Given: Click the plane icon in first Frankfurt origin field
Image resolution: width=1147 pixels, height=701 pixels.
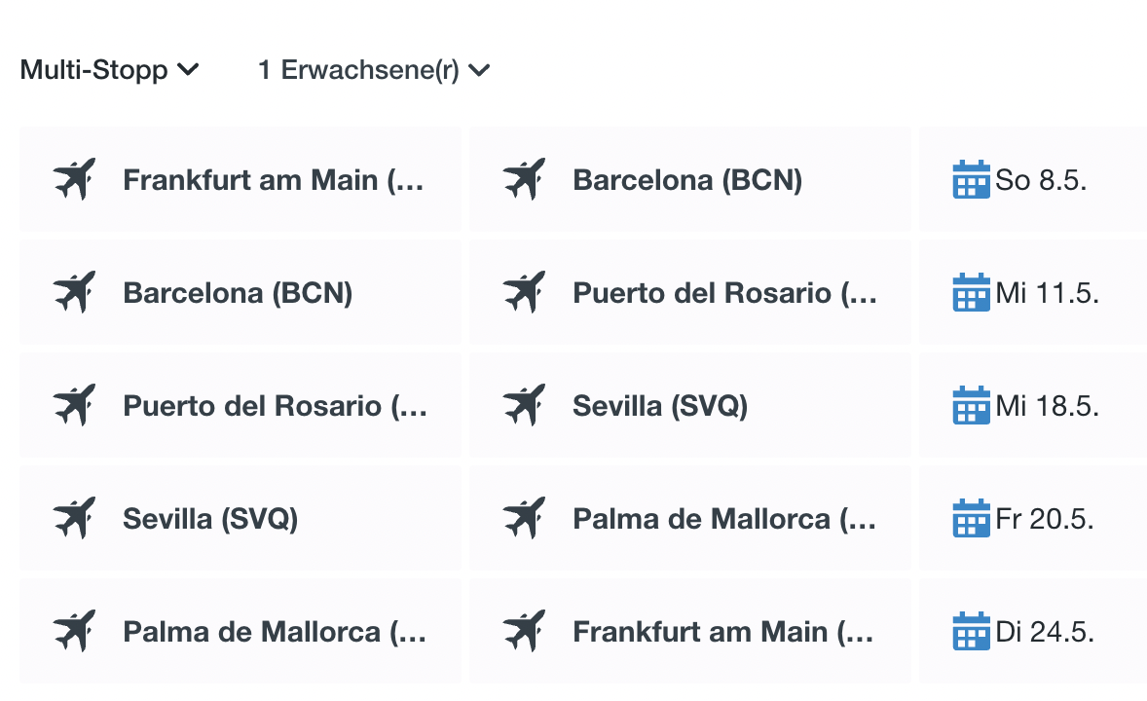Looking at the screenshot, I should [x=75, y=178].
